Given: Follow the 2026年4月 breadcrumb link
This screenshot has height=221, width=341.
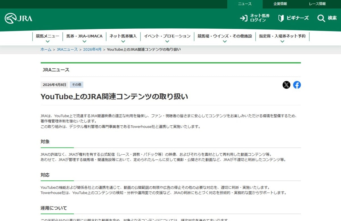Looking at the screenshot, I should click(92, 49).
